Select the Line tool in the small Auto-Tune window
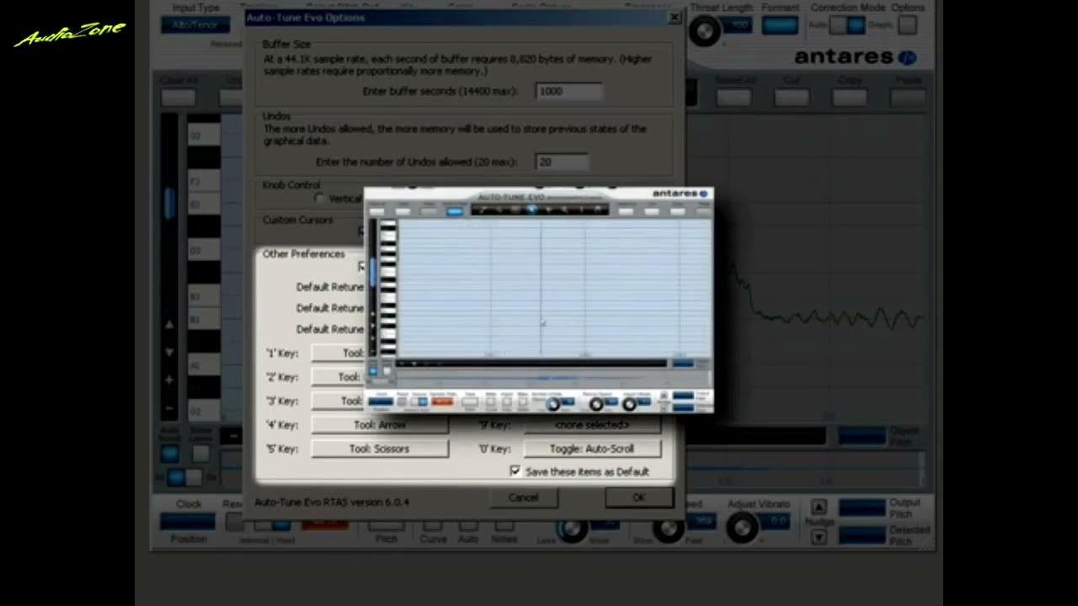The width and height of the screenshot is (1078, 606). pos(482,210)
